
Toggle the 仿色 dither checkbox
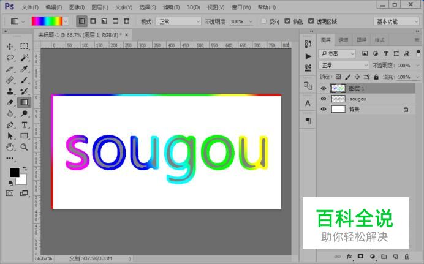pyautogui.click(x=287, y=21)
